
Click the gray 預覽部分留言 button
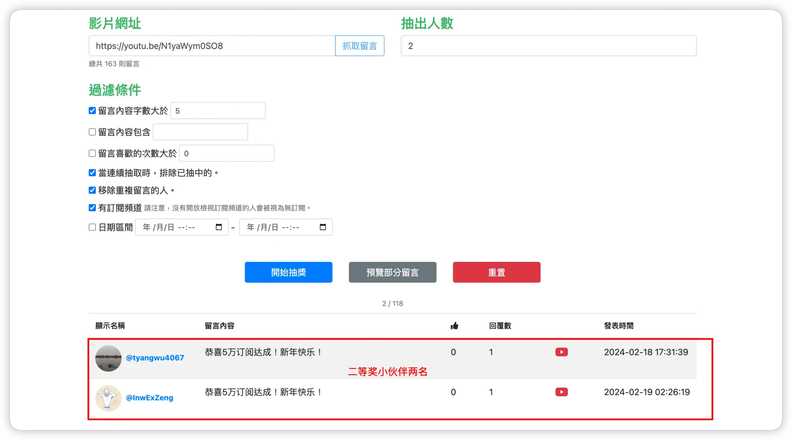(392, 272)
